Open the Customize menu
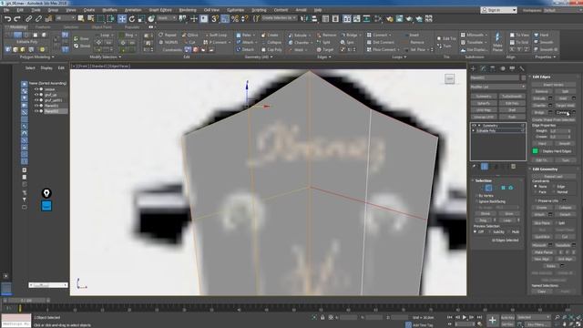583x328 pixels. 235,10
